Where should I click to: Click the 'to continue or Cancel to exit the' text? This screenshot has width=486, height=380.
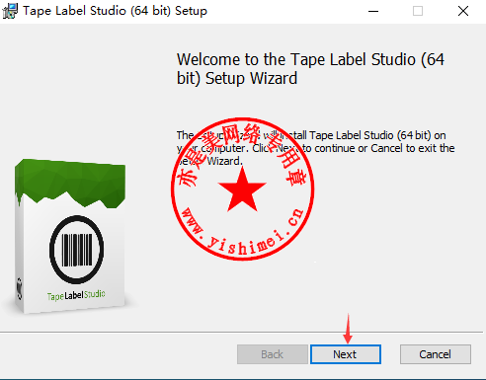(x=378, y=148)
